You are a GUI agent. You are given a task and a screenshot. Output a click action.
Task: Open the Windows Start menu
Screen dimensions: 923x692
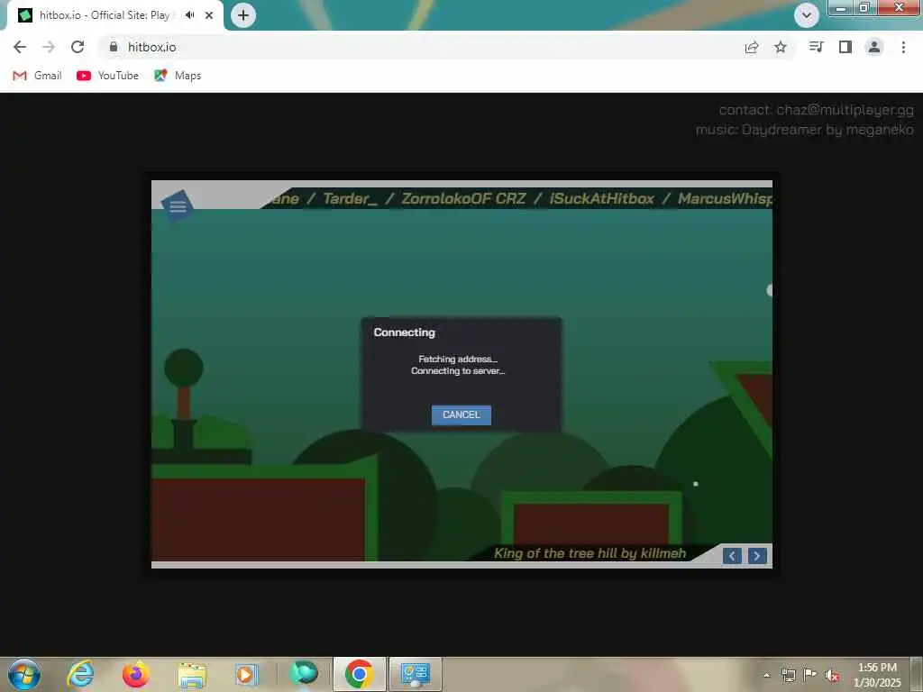tap(24, 674)
